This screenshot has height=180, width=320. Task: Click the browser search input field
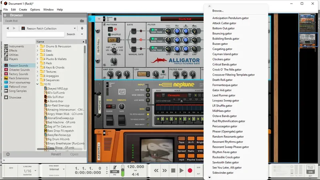click(35, 34)
